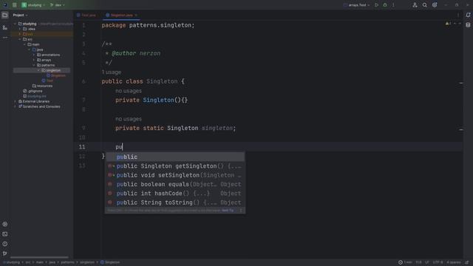
Task: Select the singleton package in tree
Action: [x=41, y=70]
